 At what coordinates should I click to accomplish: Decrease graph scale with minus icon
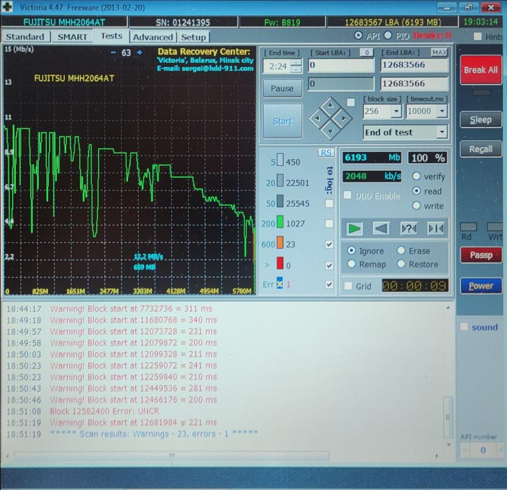tap(113, 52)
